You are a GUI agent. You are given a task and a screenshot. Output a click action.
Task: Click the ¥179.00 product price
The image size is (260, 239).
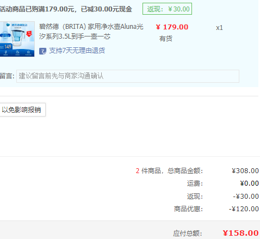pos(172,27)
